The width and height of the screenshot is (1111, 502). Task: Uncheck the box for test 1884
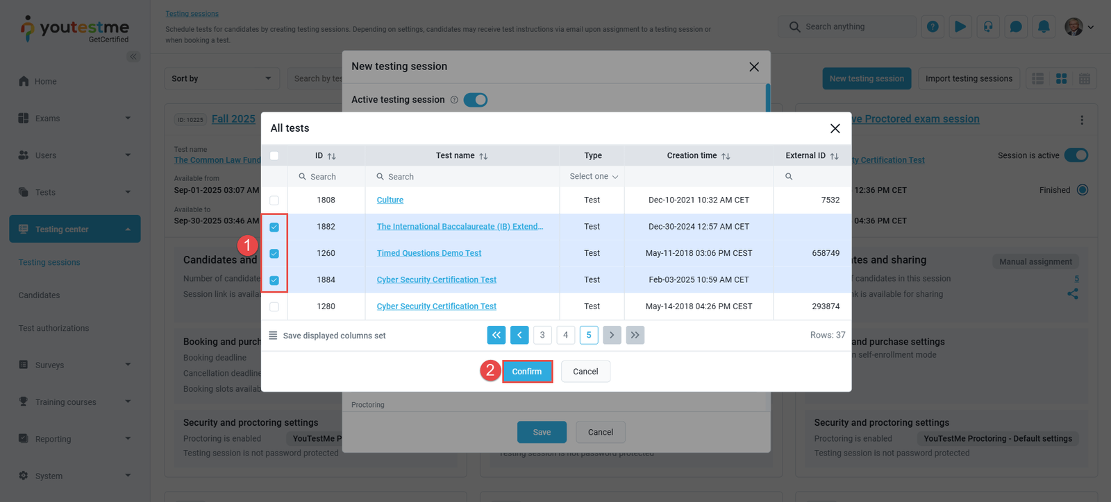(274, 280)
